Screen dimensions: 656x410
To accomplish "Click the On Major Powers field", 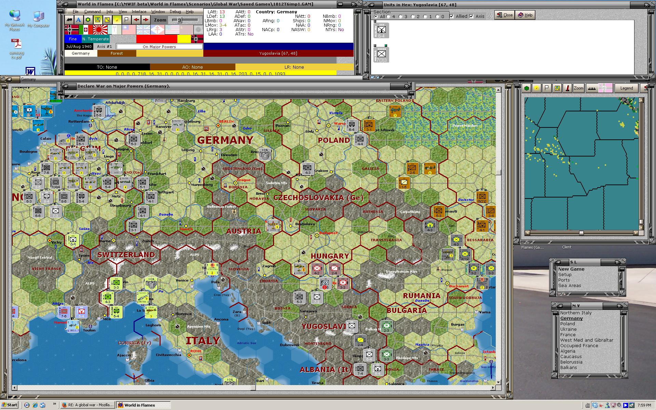I will coord(159,46).
